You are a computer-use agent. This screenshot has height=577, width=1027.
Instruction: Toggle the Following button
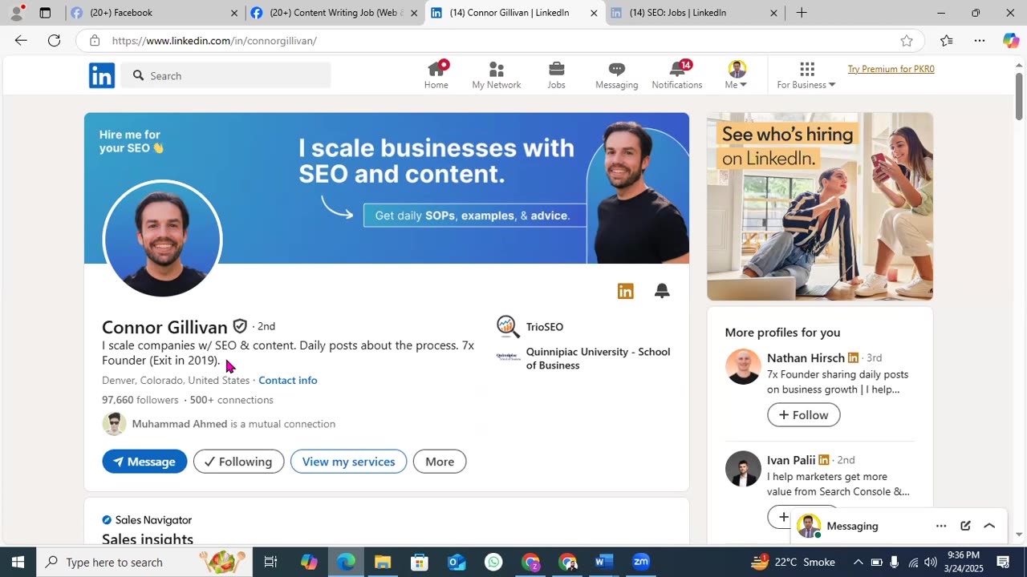[238, 462]
